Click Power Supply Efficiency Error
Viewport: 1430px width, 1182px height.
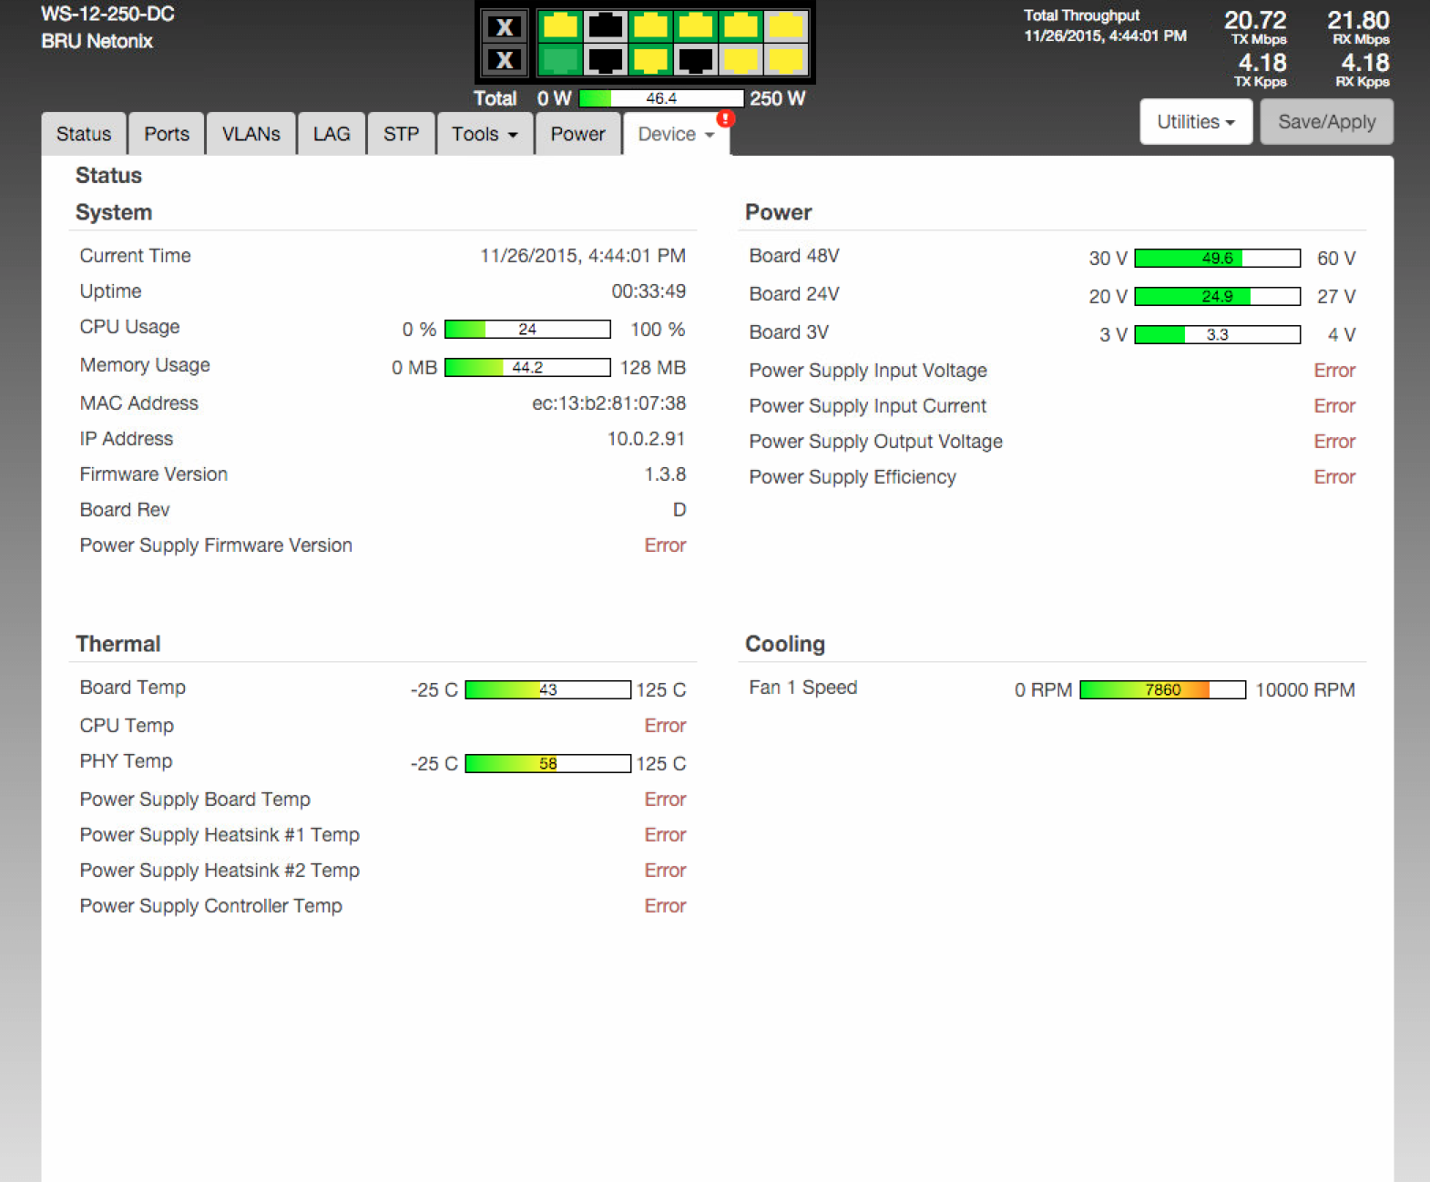pyautogui.click(x=1334, y=476)
